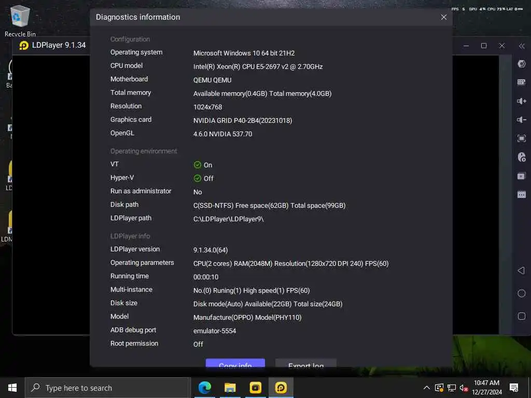Open the notification center icon
531x398 pixels.
pos(514,388)
